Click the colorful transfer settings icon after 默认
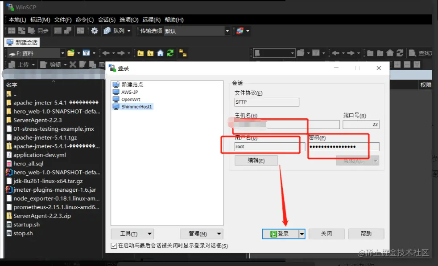The height and width of the screenshot is (266, 438). (x=240, y=31)
